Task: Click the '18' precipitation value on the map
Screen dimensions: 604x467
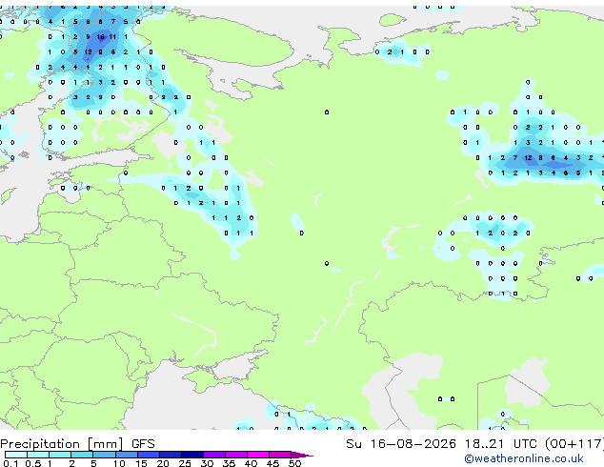Action: [x=101, y=37]
